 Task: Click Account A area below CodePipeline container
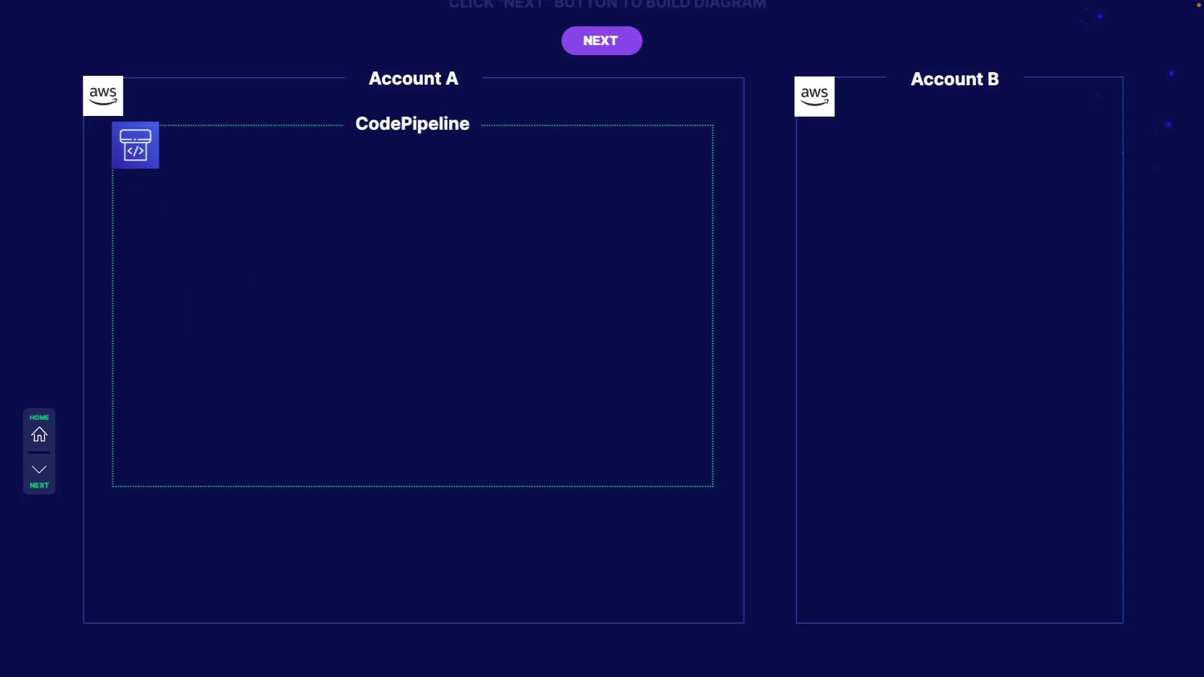(413, 555)
